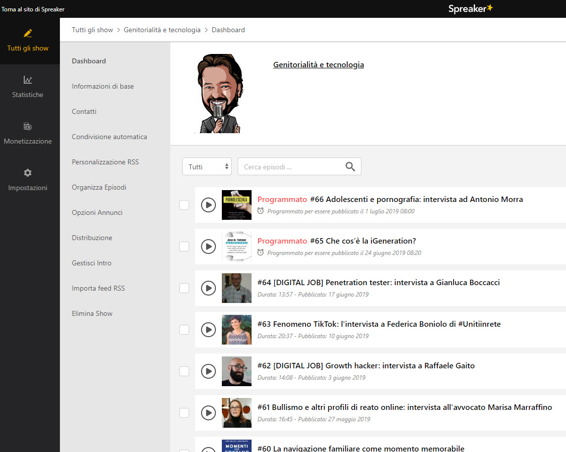Tick the checkbox for episode #63 TikTok
This screenshot has height=452, width=566.
click(x=184, y=330)
